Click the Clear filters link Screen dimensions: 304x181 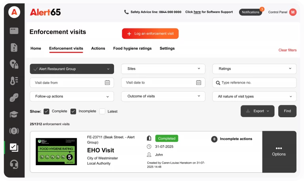(287, 50)
